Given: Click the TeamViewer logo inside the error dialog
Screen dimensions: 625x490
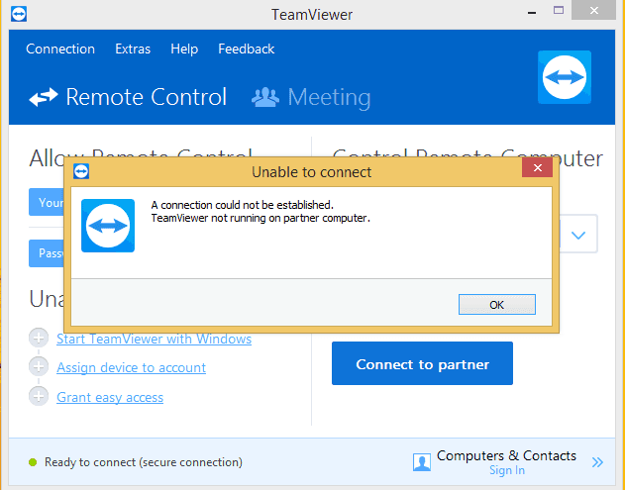Looking at the screenshot, I should pyautogui.click(x=108, y=226).
